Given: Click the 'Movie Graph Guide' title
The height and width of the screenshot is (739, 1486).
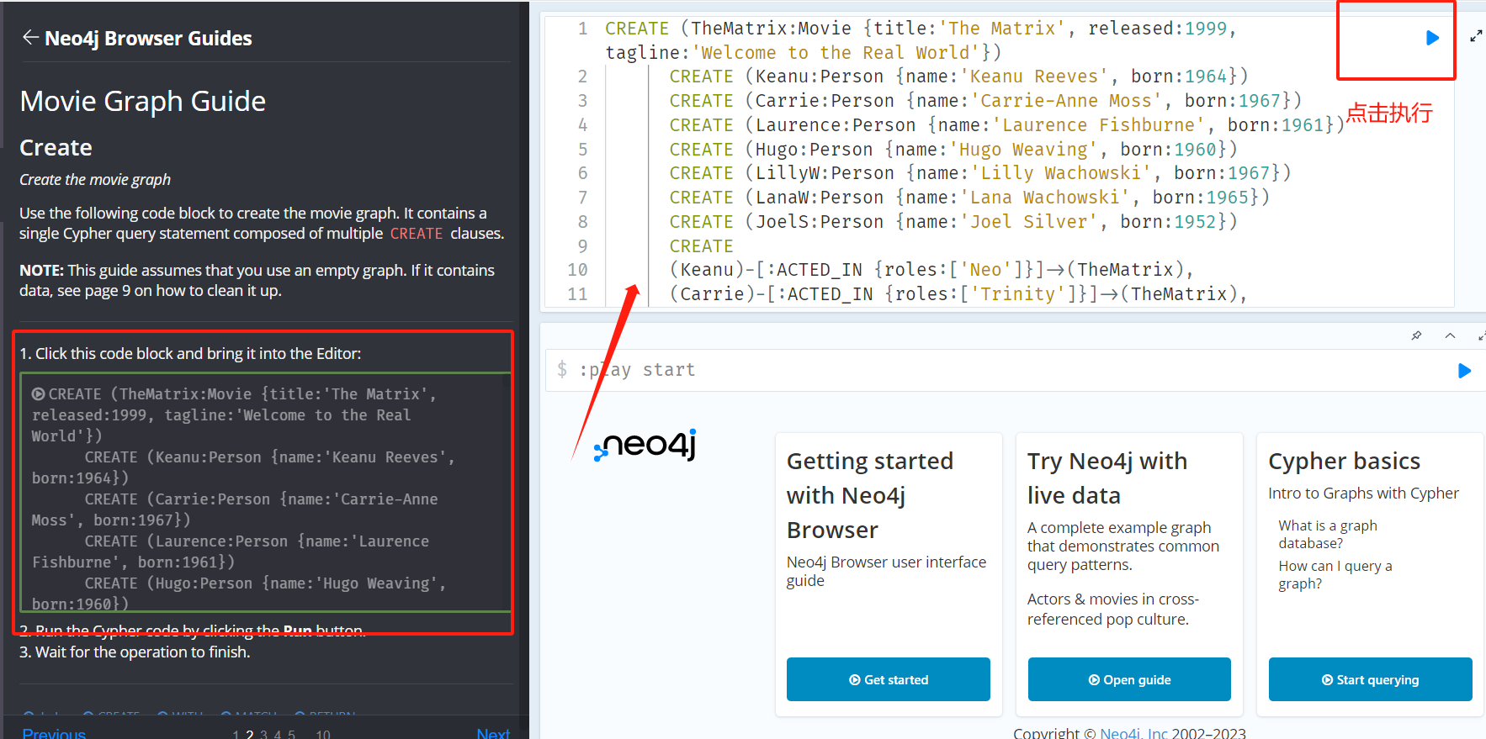Looking at the screenshot, I should (143, 101).
